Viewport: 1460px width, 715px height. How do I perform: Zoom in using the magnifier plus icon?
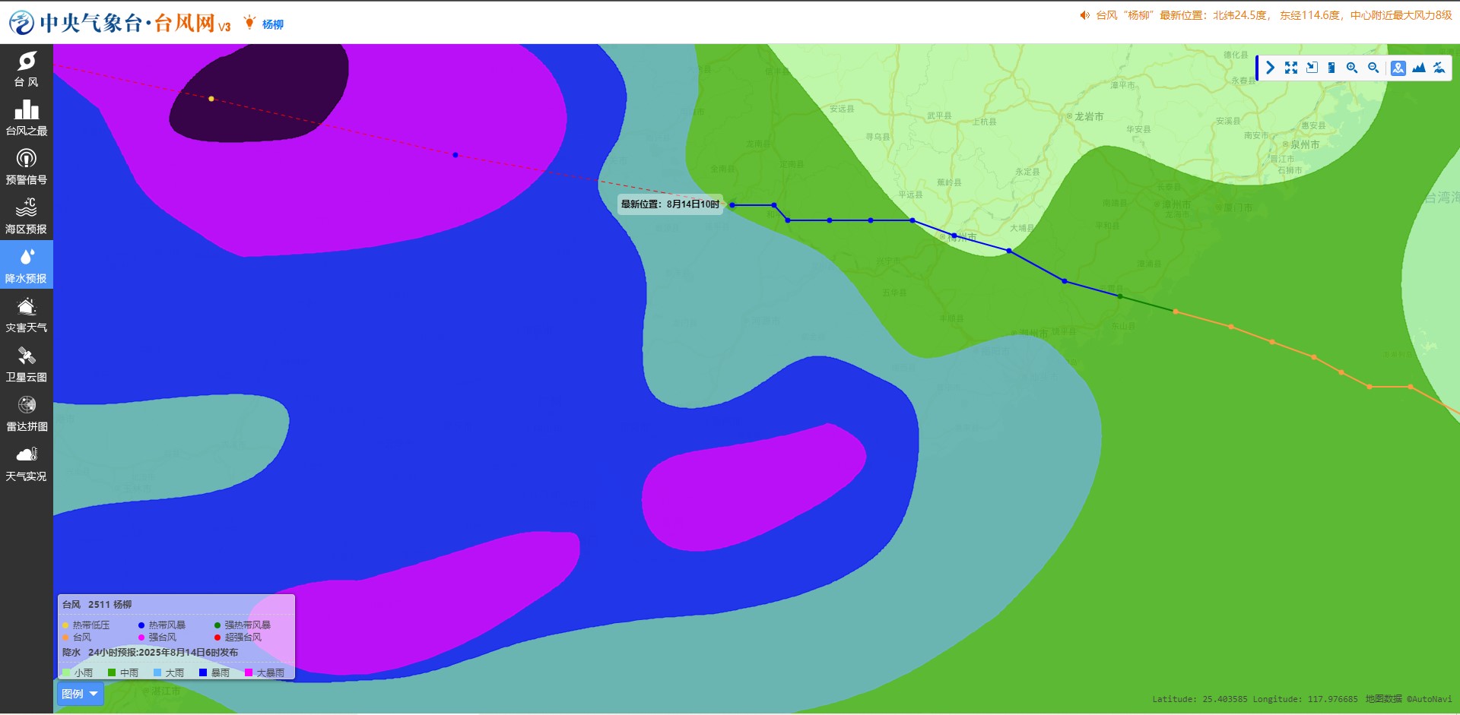[1352, 68]
